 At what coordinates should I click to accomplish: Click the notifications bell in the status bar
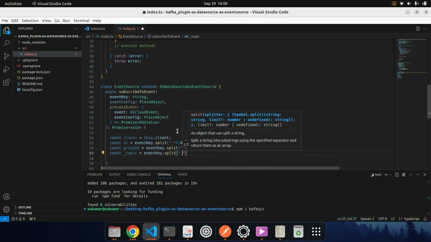click(425, 219)
